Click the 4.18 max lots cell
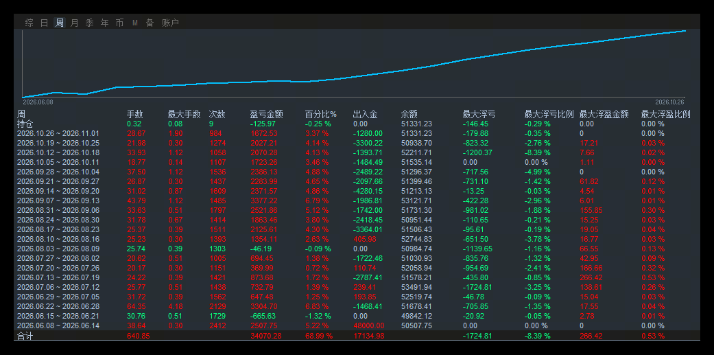 pos(176,306)
